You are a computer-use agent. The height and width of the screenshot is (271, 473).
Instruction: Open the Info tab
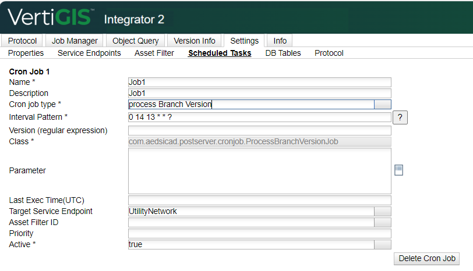point(280,41)
